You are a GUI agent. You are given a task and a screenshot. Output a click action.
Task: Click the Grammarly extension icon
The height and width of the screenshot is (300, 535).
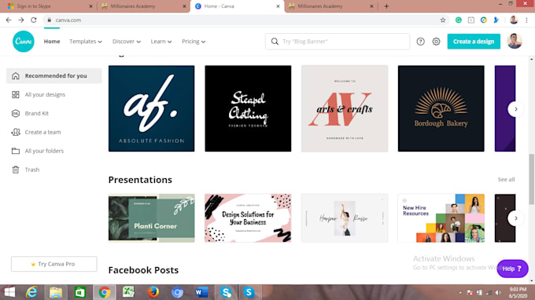459,20
